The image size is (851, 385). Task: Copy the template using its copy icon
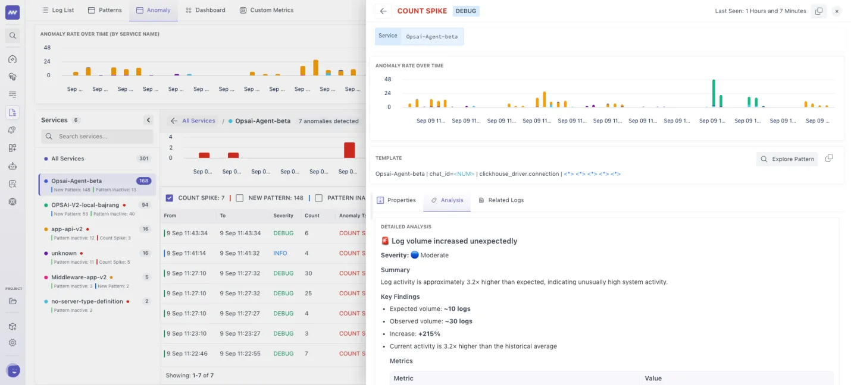coord(829,158)
